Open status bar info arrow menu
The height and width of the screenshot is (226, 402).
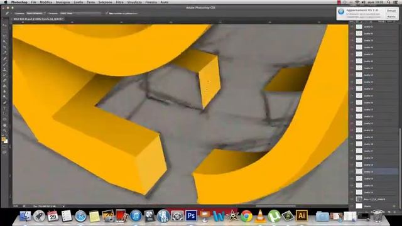[x=64, y=206]
